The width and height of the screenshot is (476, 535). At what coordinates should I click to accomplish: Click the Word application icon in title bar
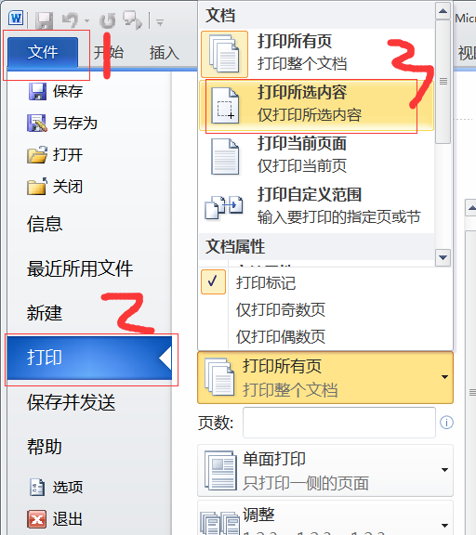coord(16,18)
